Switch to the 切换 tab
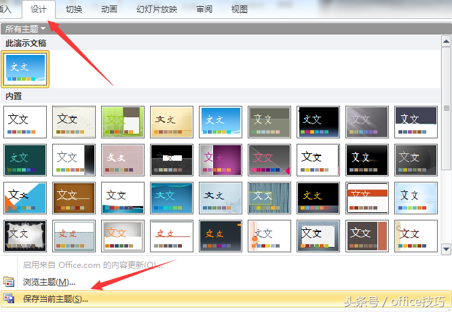This screenshot has height=312, width=452. point(74,9)
